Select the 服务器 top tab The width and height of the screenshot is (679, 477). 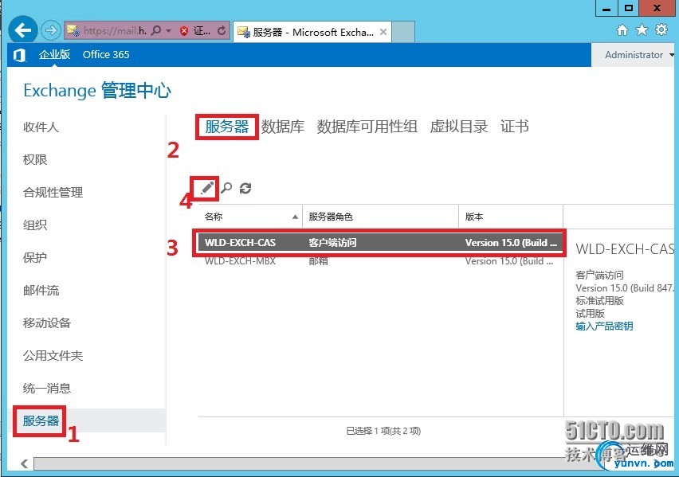[x=227, y=127]
